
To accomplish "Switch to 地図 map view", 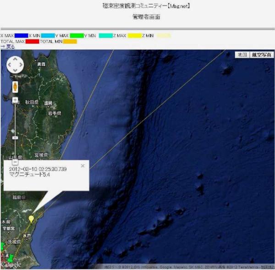I will point(242,55).
